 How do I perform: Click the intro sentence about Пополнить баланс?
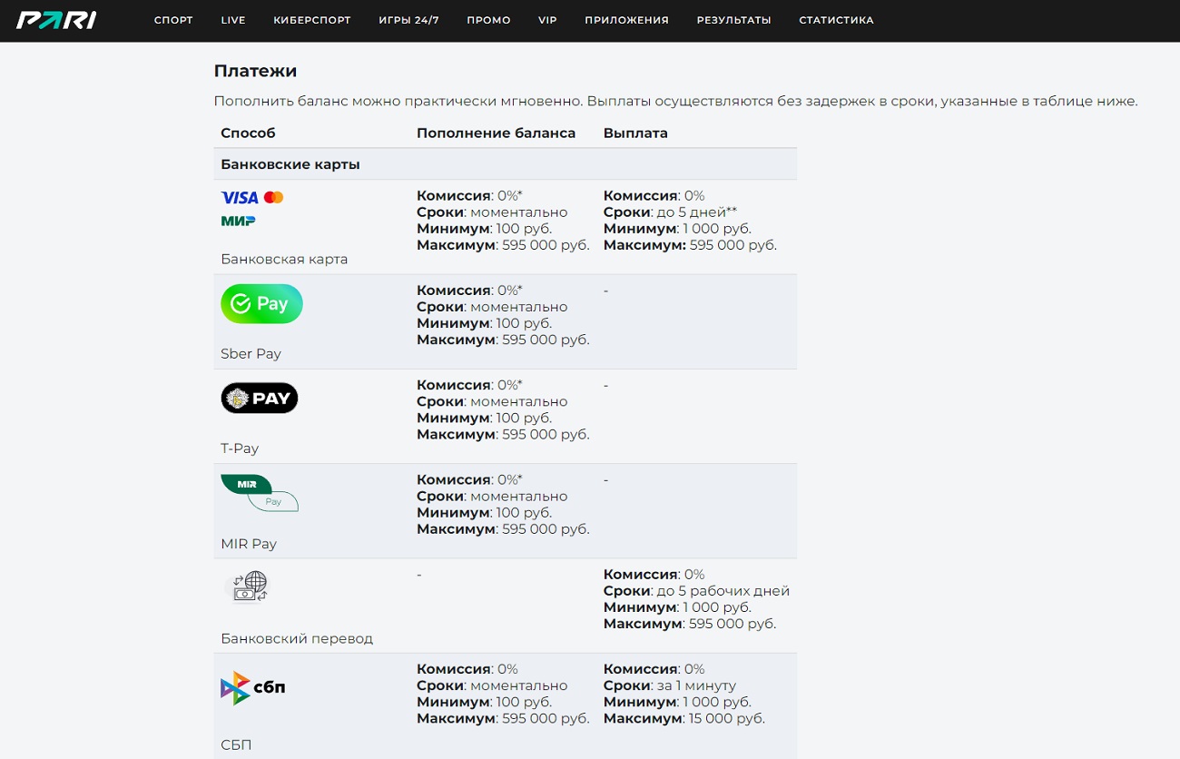(x=675, y=101)
